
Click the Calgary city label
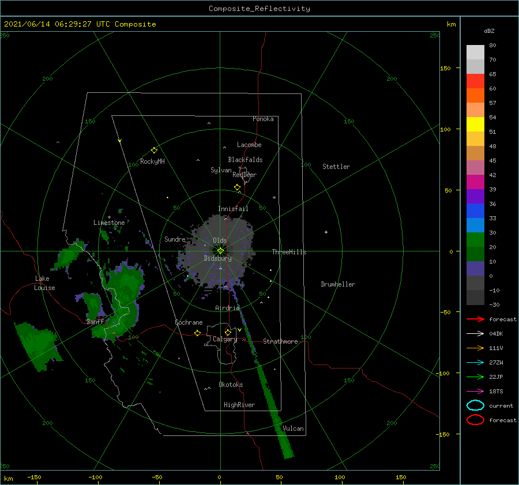(225, 339)
